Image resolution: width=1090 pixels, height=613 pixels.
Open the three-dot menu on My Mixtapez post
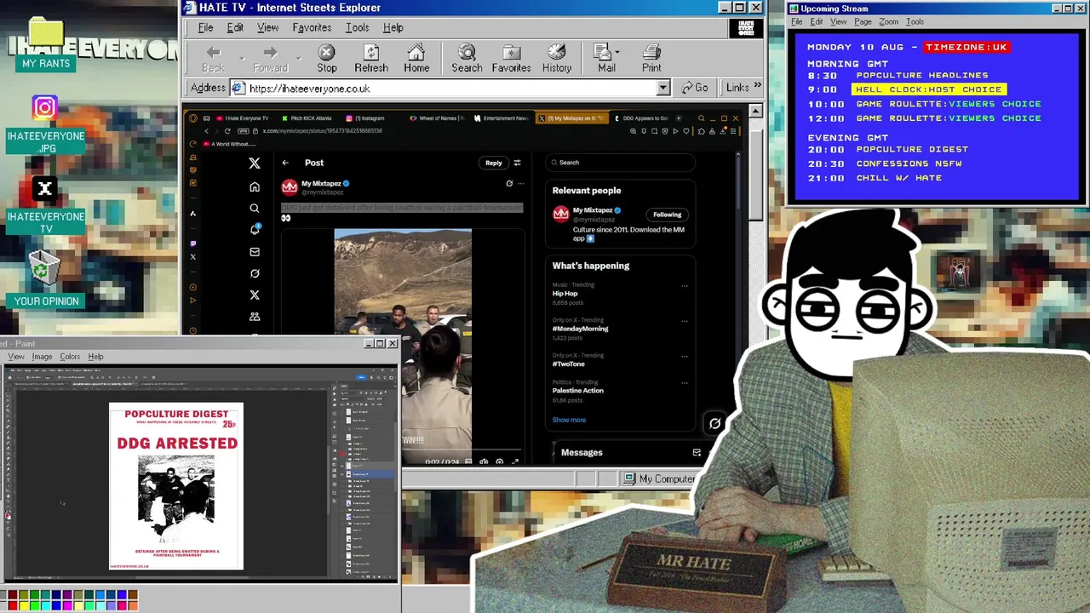[x=521, y=183]
